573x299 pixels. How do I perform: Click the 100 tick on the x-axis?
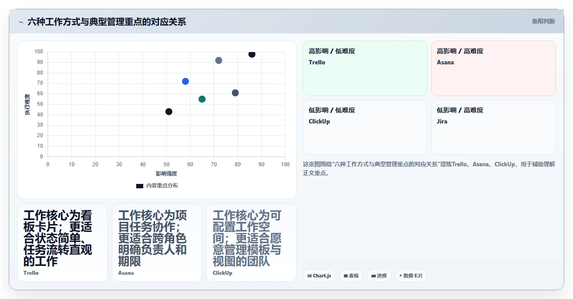pyautogui.click(x=285, y=164)
